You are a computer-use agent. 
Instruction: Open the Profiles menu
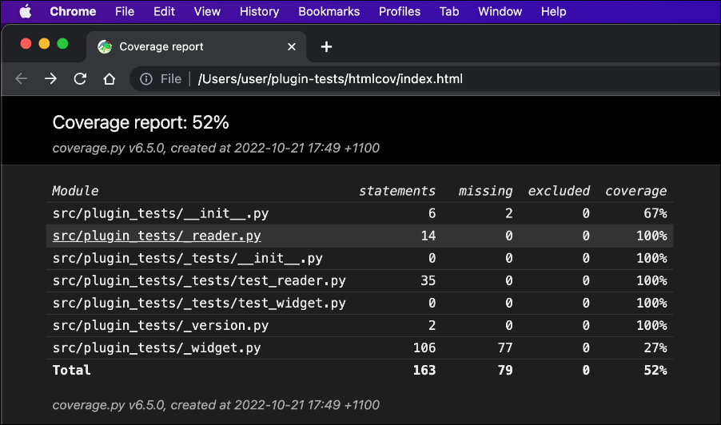pos(399,12)
